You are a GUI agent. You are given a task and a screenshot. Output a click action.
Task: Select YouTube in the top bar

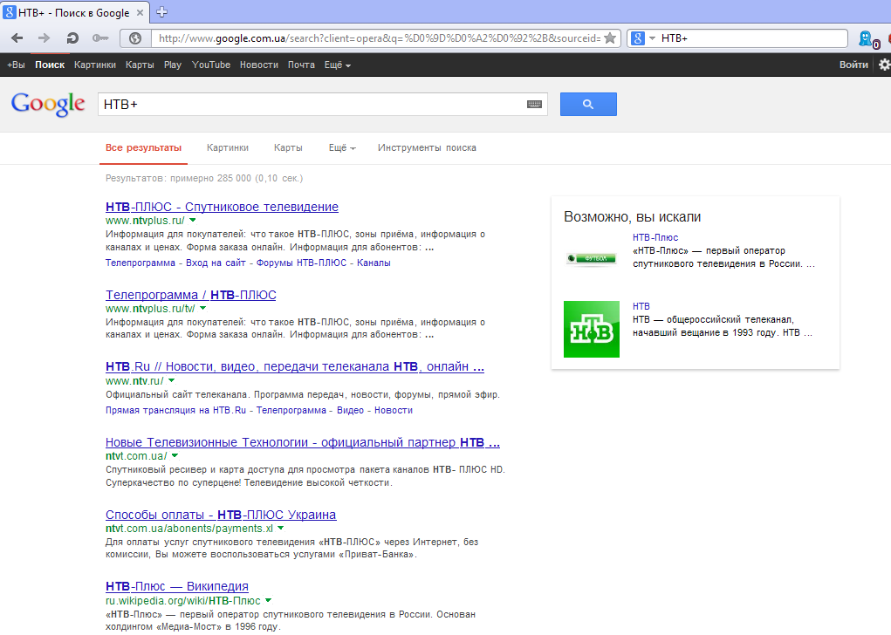coord(211,65)
